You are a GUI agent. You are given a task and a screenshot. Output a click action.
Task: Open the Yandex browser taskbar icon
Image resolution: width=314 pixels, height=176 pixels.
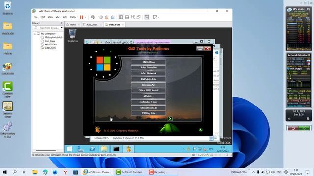tap(65, 172)
